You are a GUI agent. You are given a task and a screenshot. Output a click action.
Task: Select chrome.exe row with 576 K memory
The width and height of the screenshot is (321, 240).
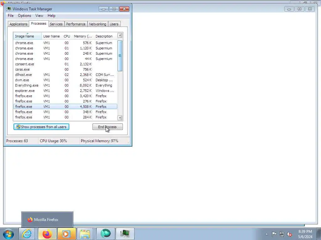pos(65,43)
